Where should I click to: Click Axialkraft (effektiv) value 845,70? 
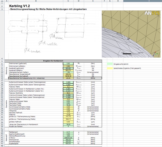[x=68, y=70]
